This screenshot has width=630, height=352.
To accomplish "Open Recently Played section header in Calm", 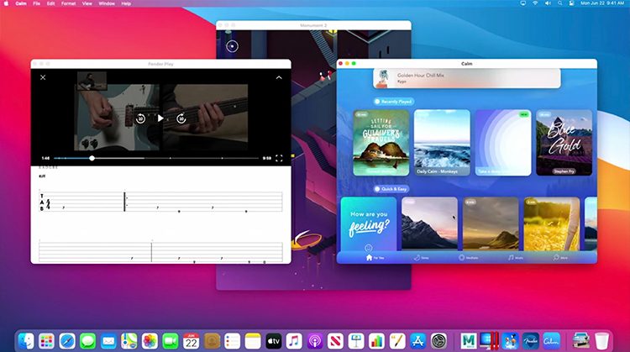I will click(x=393, y=102).
